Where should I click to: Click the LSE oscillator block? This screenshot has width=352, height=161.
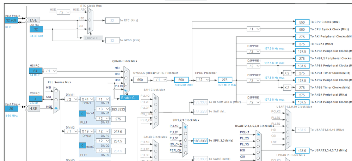coord(34,20)
